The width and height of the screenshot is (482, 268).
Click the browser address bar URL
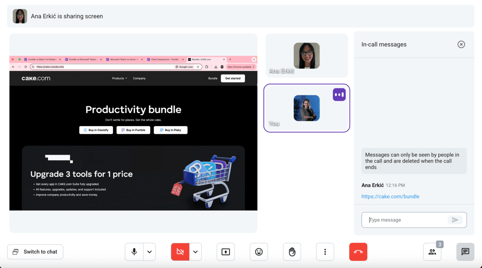click(50, 67)
